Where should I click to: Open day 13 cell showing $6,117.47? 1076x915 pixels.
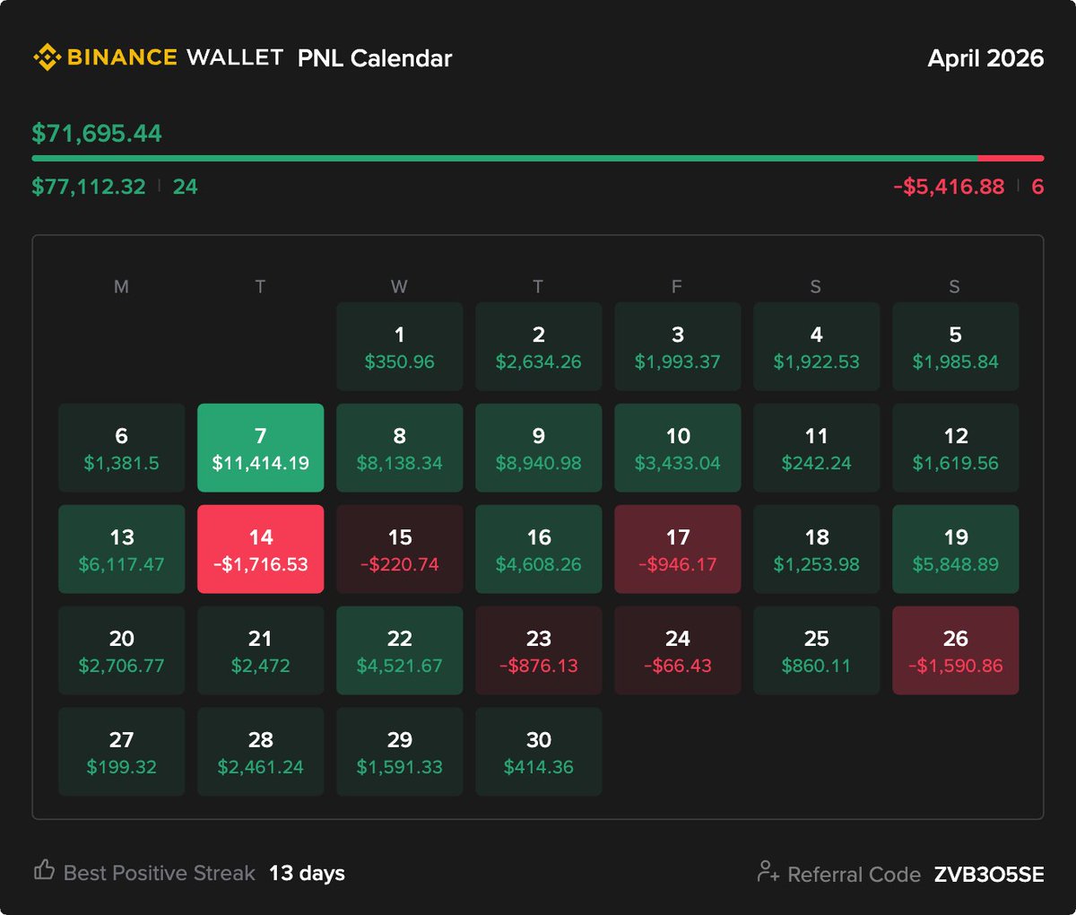pos(122,549)
